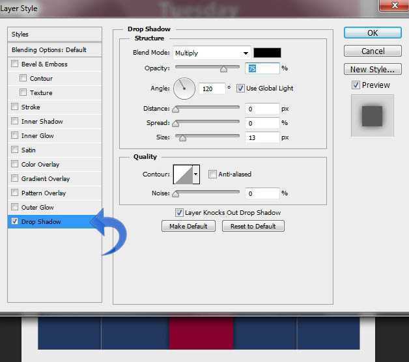Select the Outer Glow style entry
This screenshot has height=362, width=409.
click(55, 207)
